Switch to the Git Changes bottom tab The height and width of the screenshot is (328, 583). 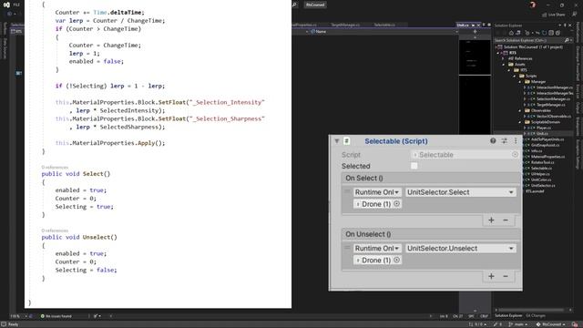tap(536, 316)
